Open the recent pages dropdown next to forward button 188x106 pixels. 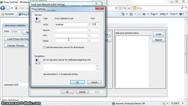[12, 8]
